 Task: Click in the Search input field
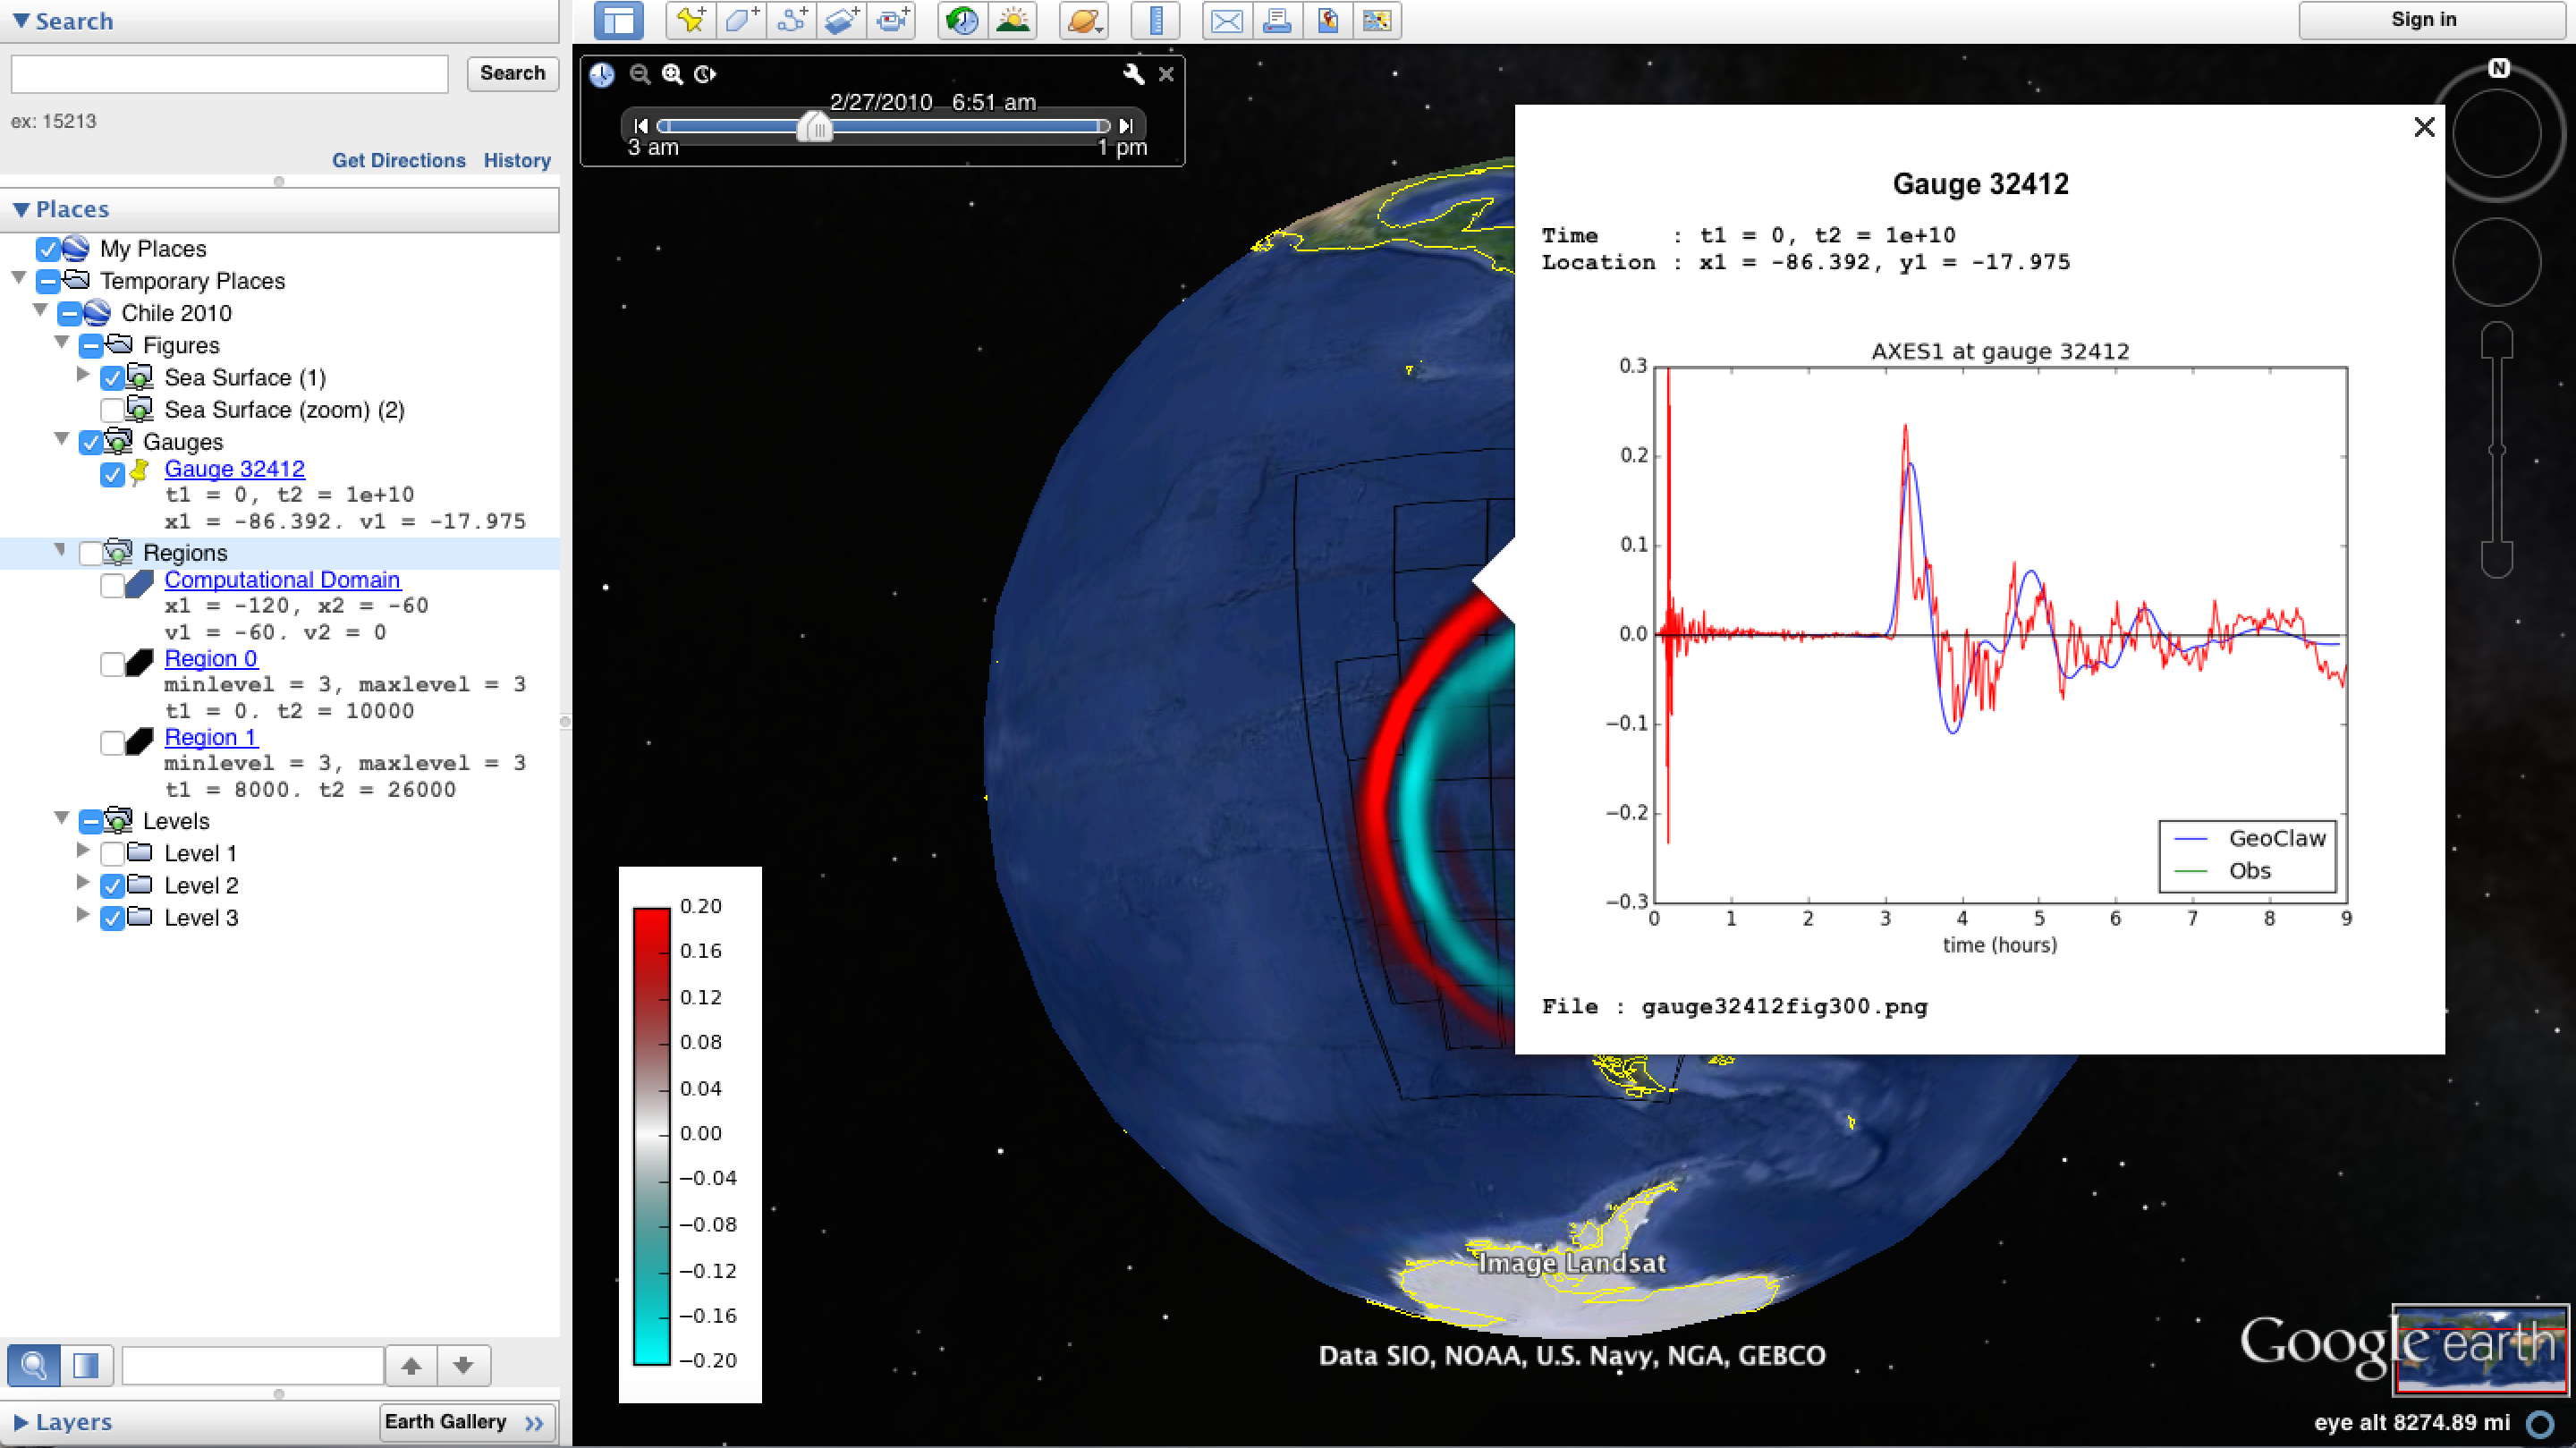click(229, 74)
